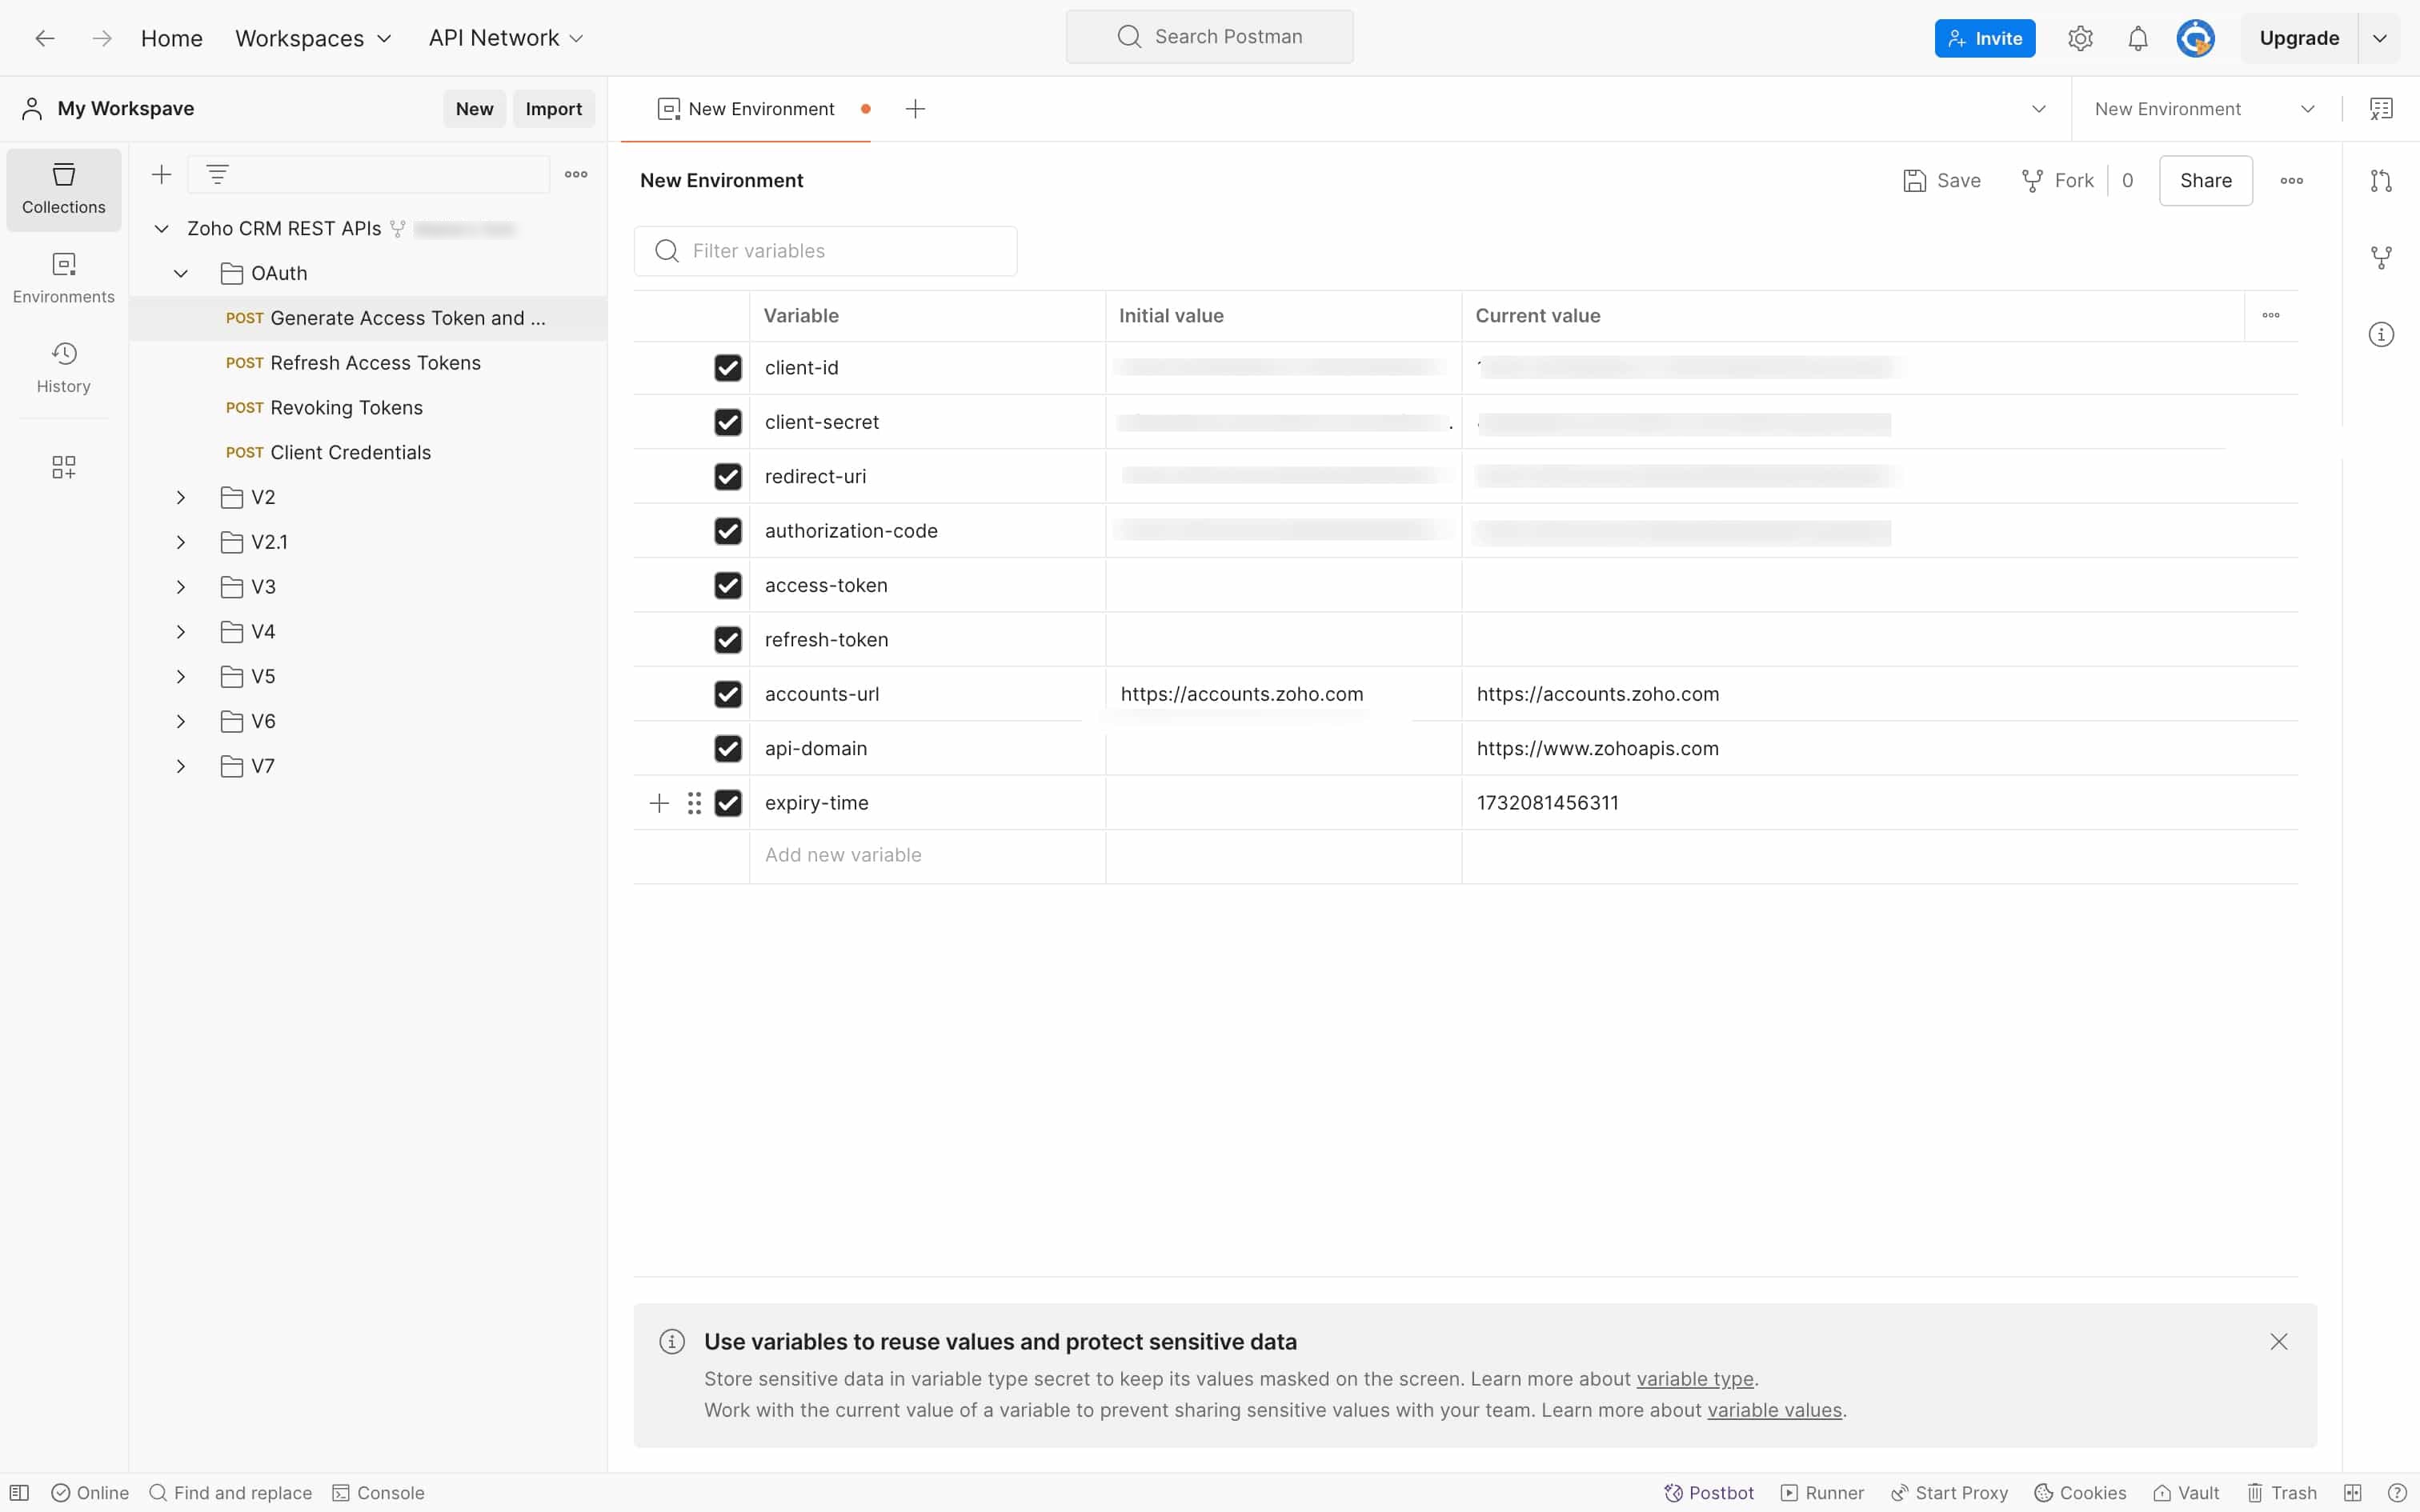Open the History sidebar panel
This screenshot has width=2420, height=1512.
(63, 367)
